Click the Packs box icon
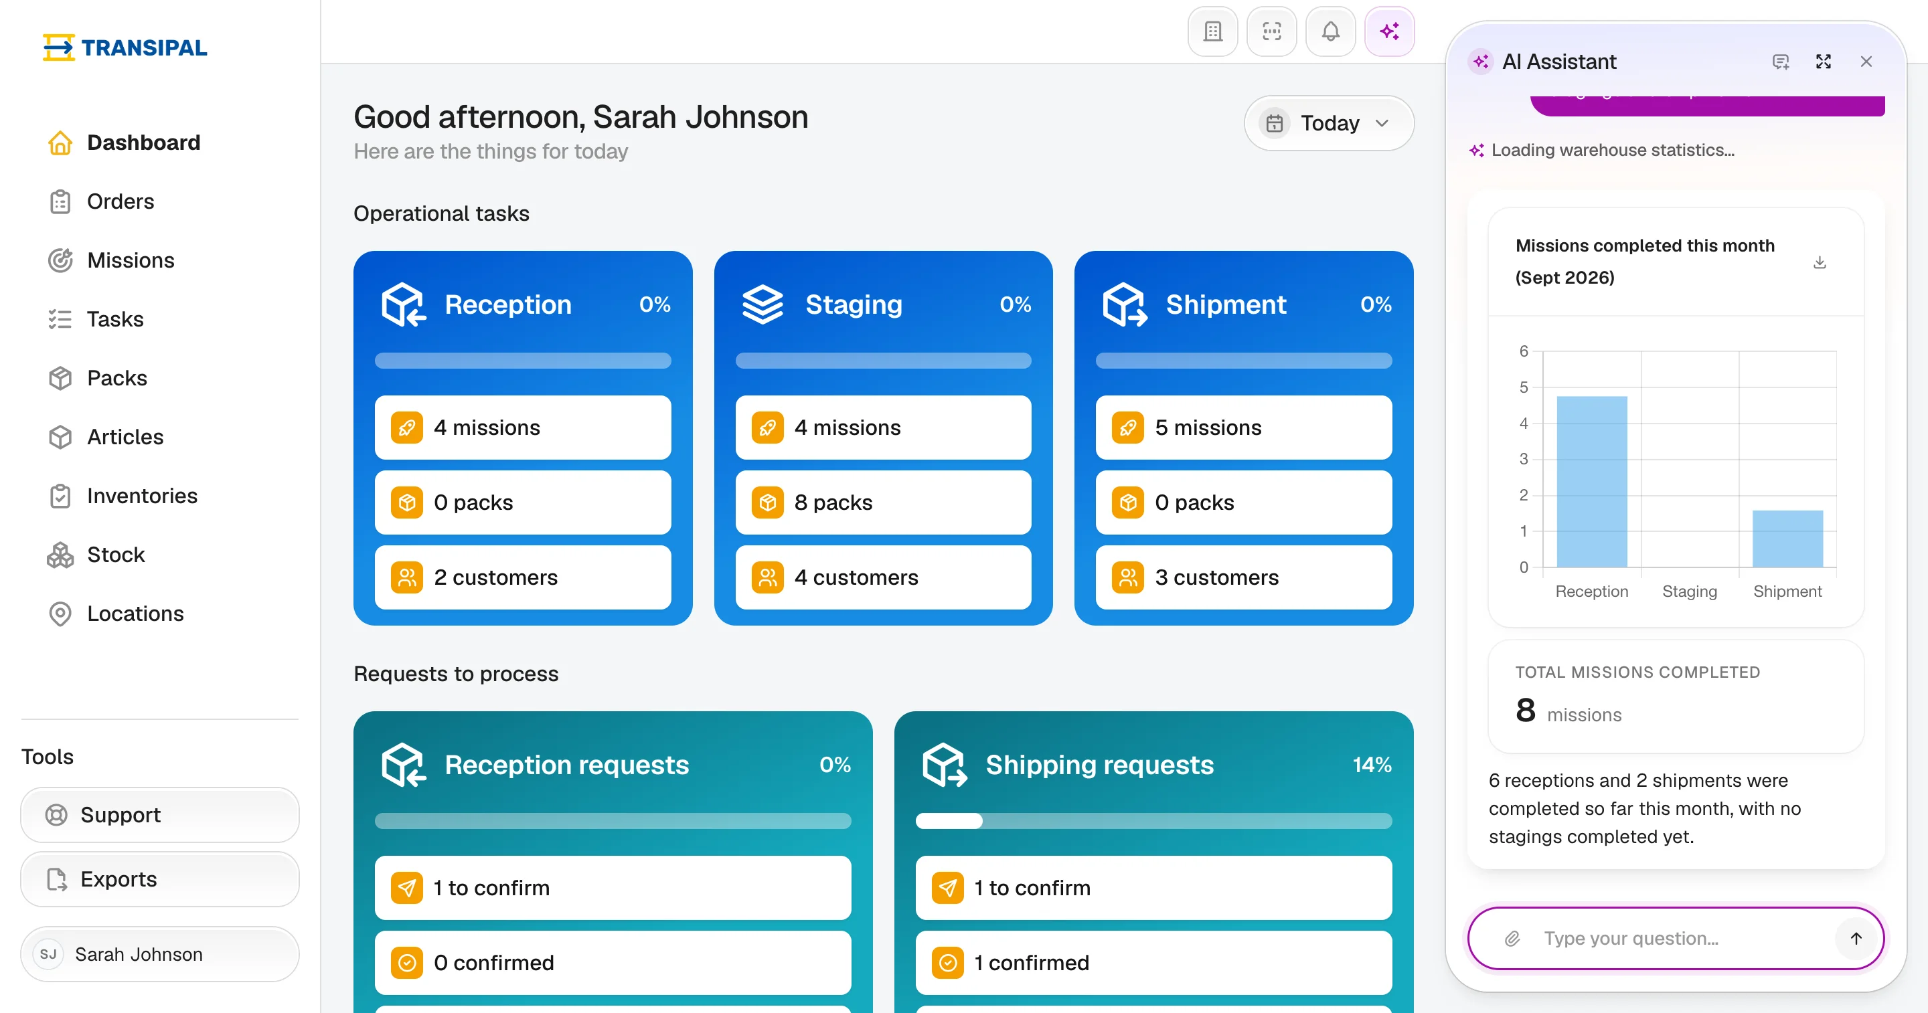 (x=60, y=378)
